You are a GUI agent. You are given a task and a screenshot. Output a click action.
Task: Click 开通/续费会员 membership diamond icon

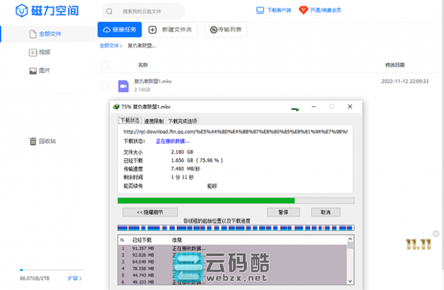(x=304, y=10)
